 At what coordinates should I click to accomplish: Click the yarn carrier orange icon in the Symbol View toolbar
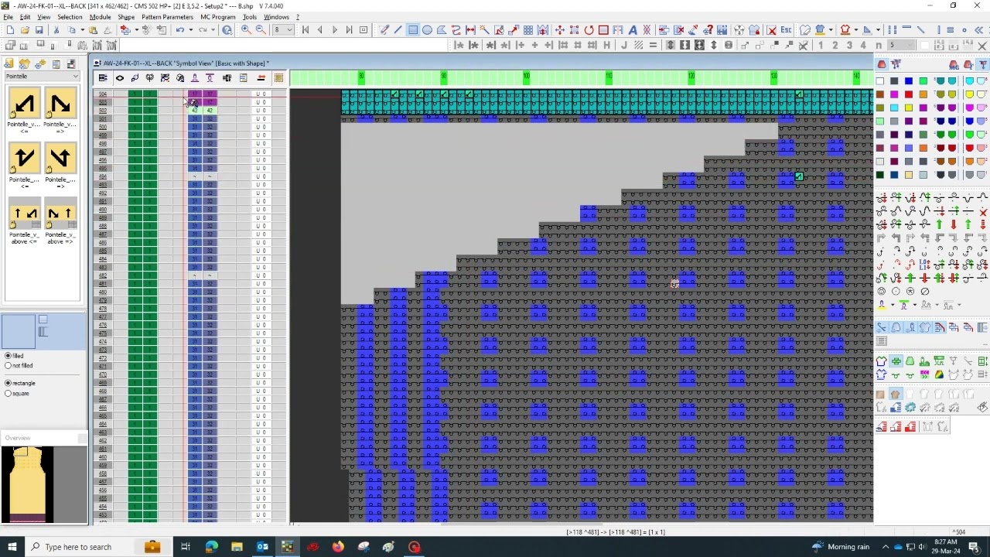[261, 78]
